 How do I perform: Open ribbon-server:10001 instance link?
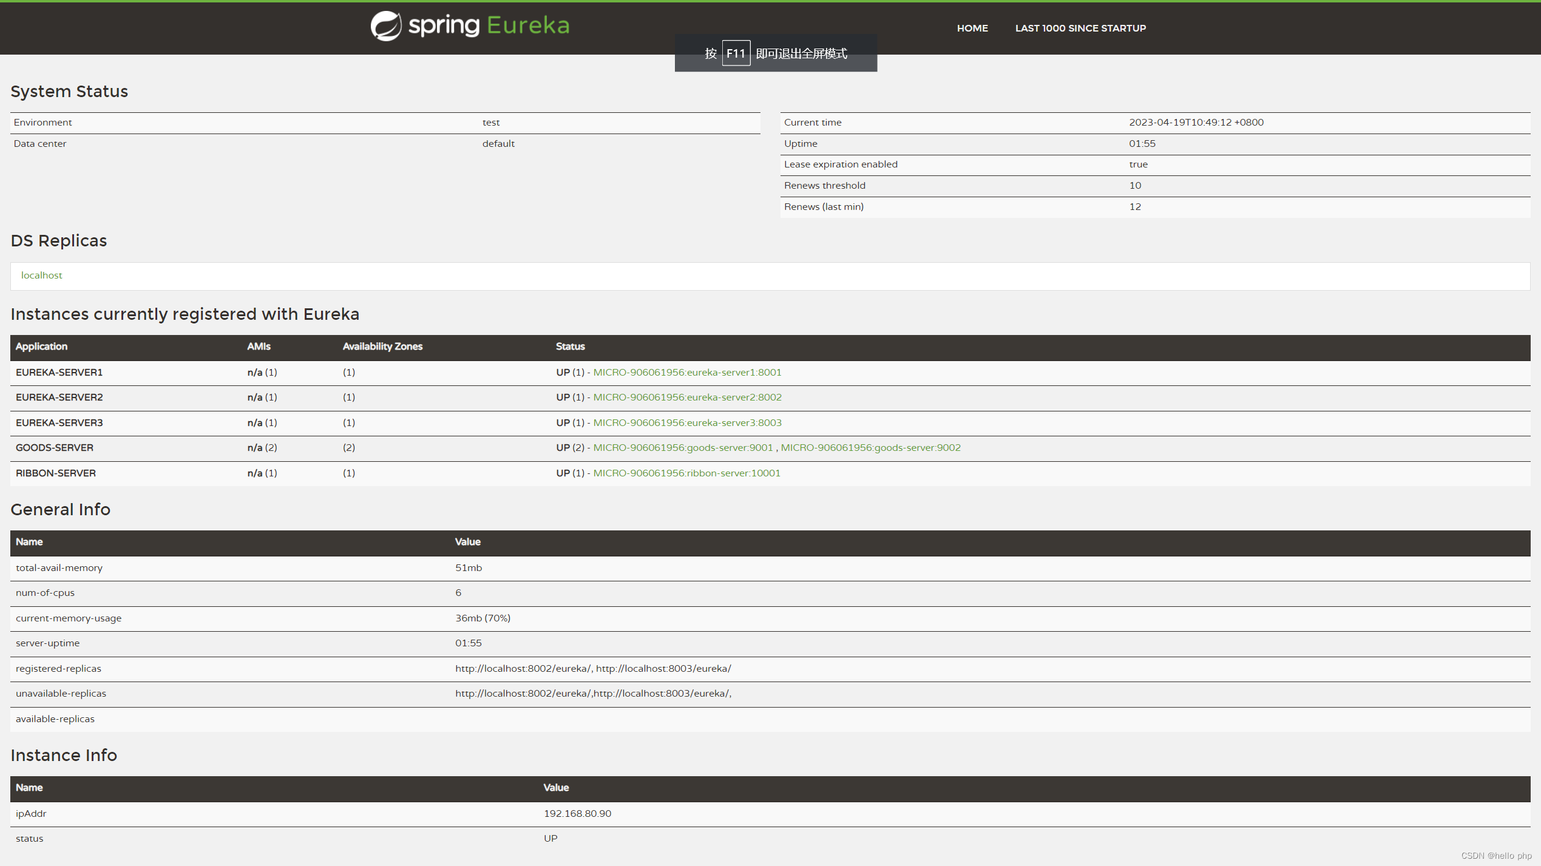click(686, 473)
